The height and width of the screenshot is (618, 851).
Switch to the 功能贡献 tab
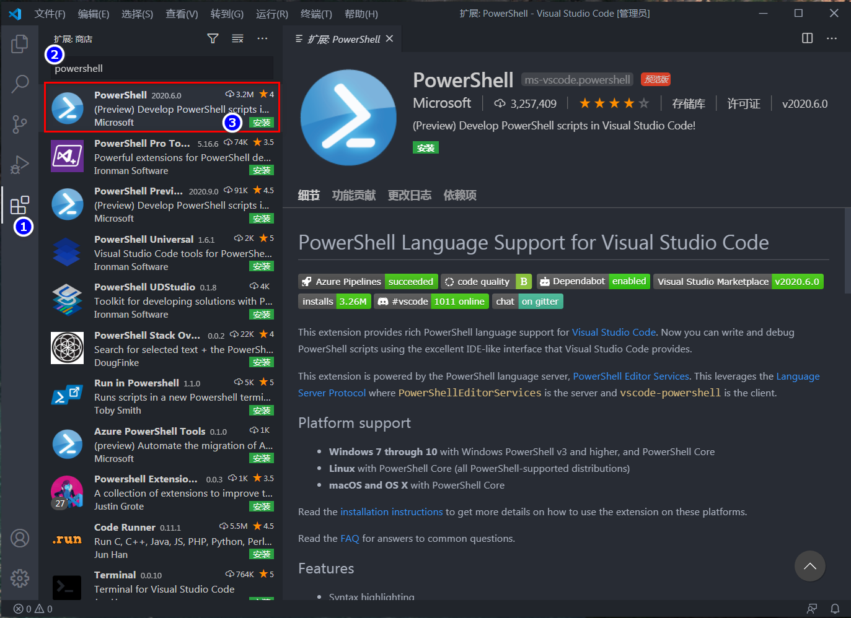pos(354,196)
